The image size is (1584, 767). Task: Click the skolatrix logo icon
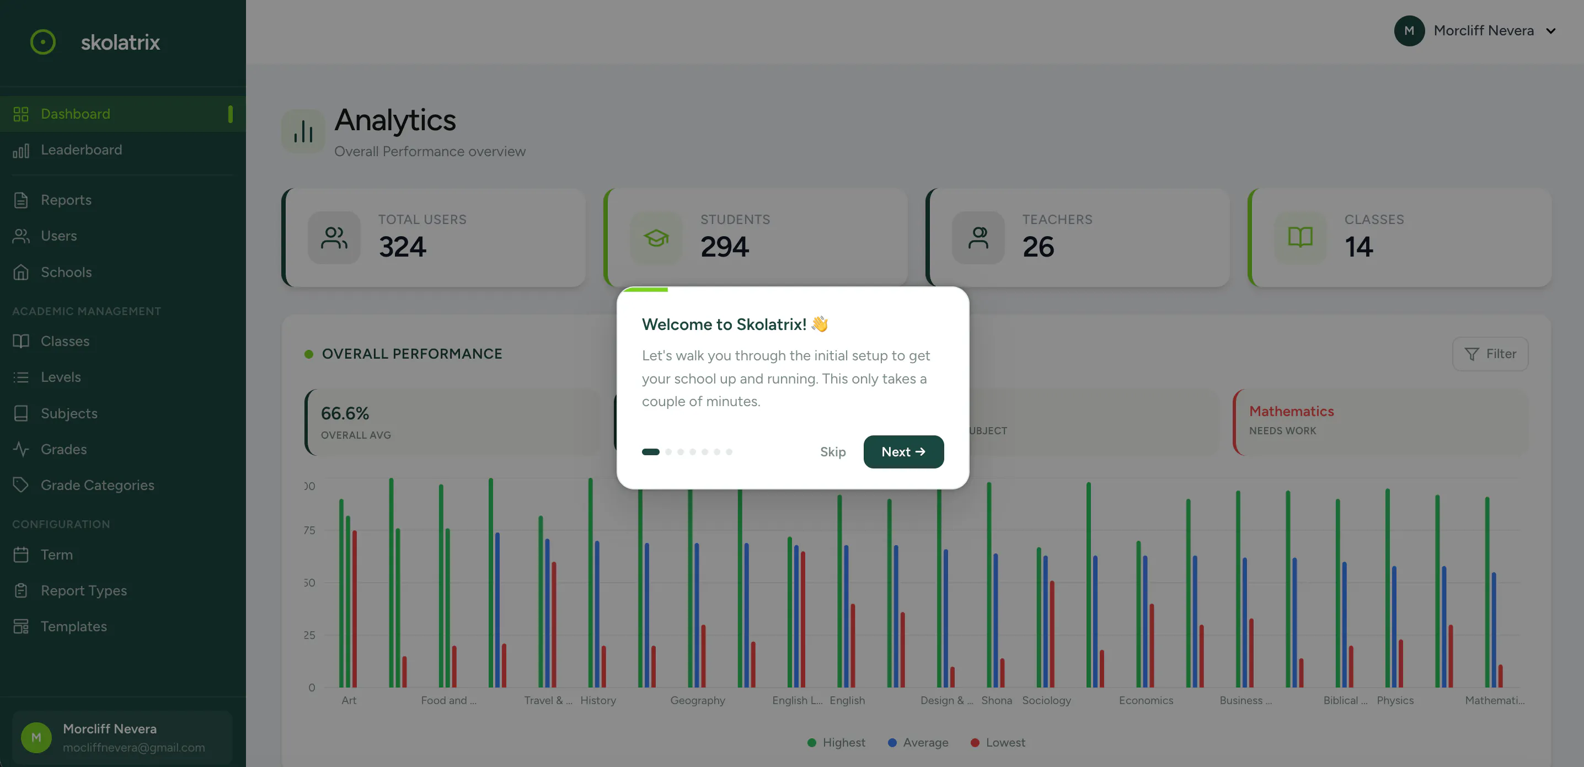(x=43, y=42)
